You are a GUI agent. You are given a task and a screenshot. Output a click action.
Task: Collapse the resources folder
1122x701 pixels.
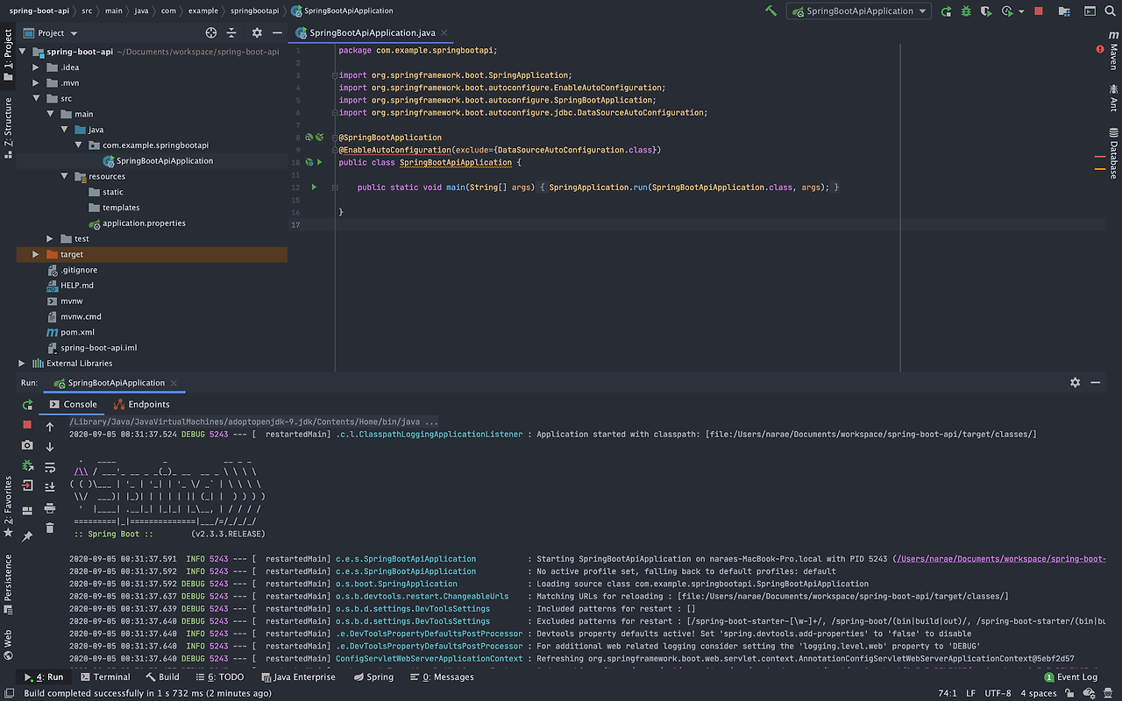click(x=64, y=176)
